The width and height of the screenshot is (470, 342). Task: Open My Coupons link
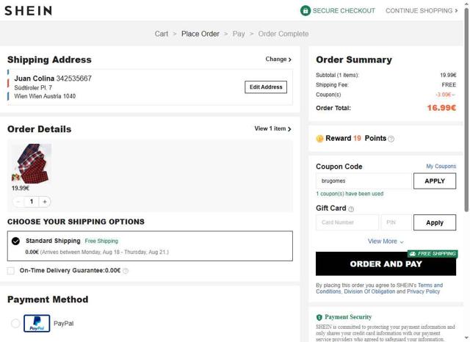click(x=441, y=166)
